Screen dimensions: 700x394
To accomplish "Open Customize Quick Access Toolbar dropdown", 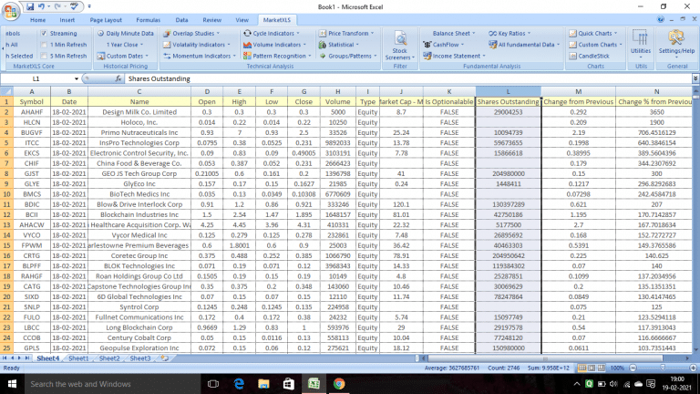I will [89, 6].
